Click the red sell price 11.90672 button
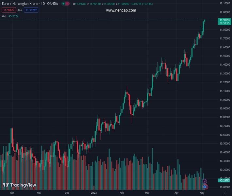 click(x=8, y=10)
